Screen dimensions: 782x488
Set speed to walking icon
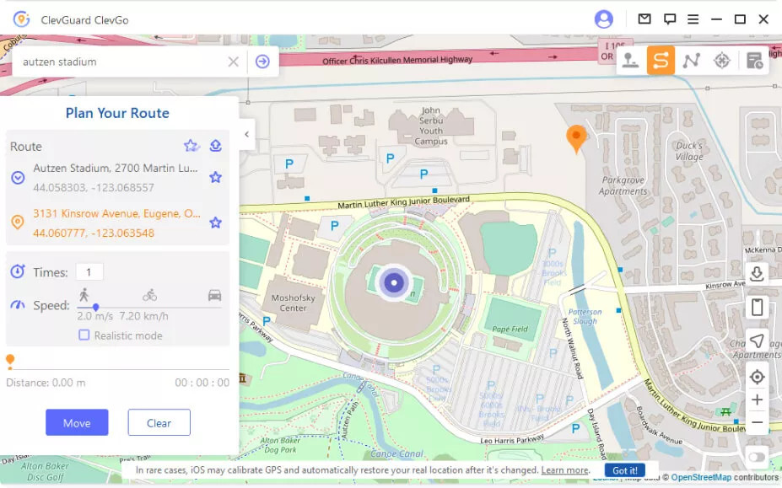pos(84,295)
